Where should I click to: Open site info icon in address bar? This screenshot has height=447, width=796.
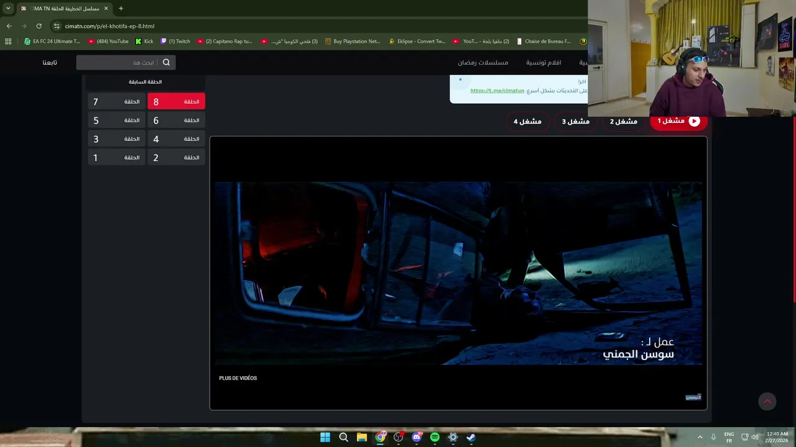(57, 26)
